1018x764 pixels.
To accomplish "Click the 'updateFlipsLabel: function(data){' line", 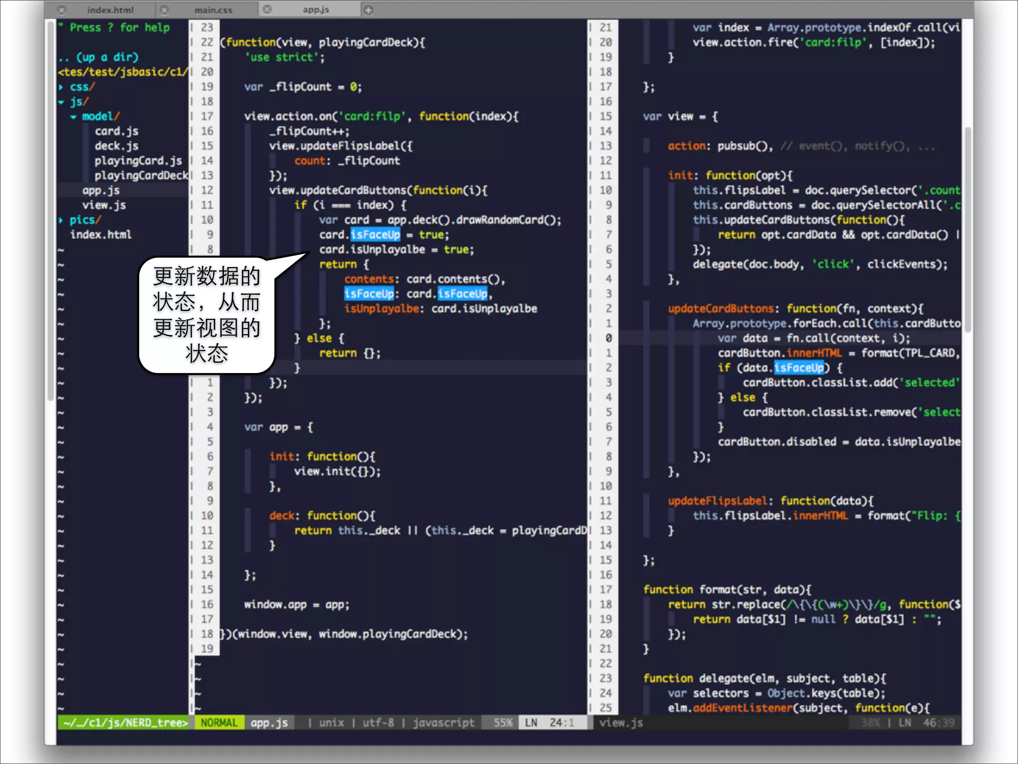I will point(770,501).
